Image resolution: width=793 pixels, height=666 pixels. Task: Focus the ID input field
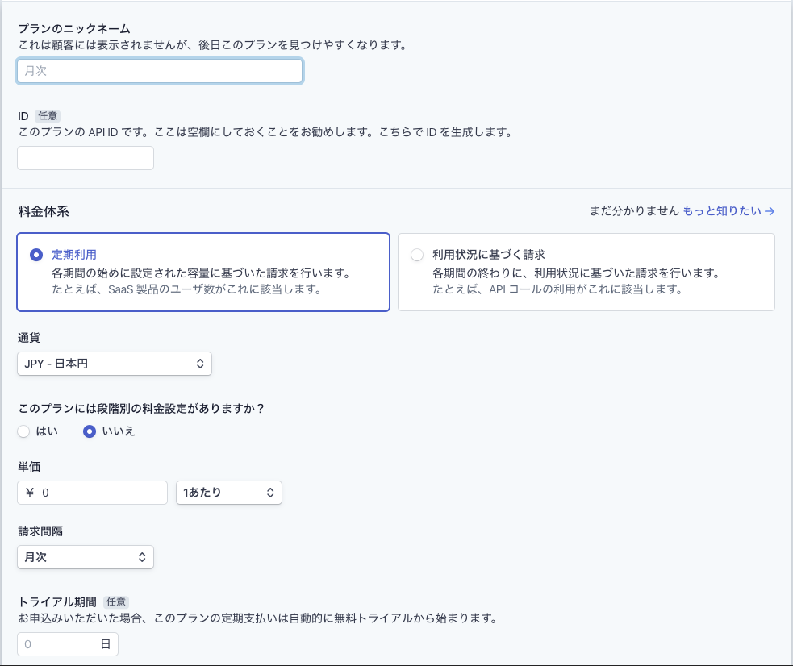85,157
